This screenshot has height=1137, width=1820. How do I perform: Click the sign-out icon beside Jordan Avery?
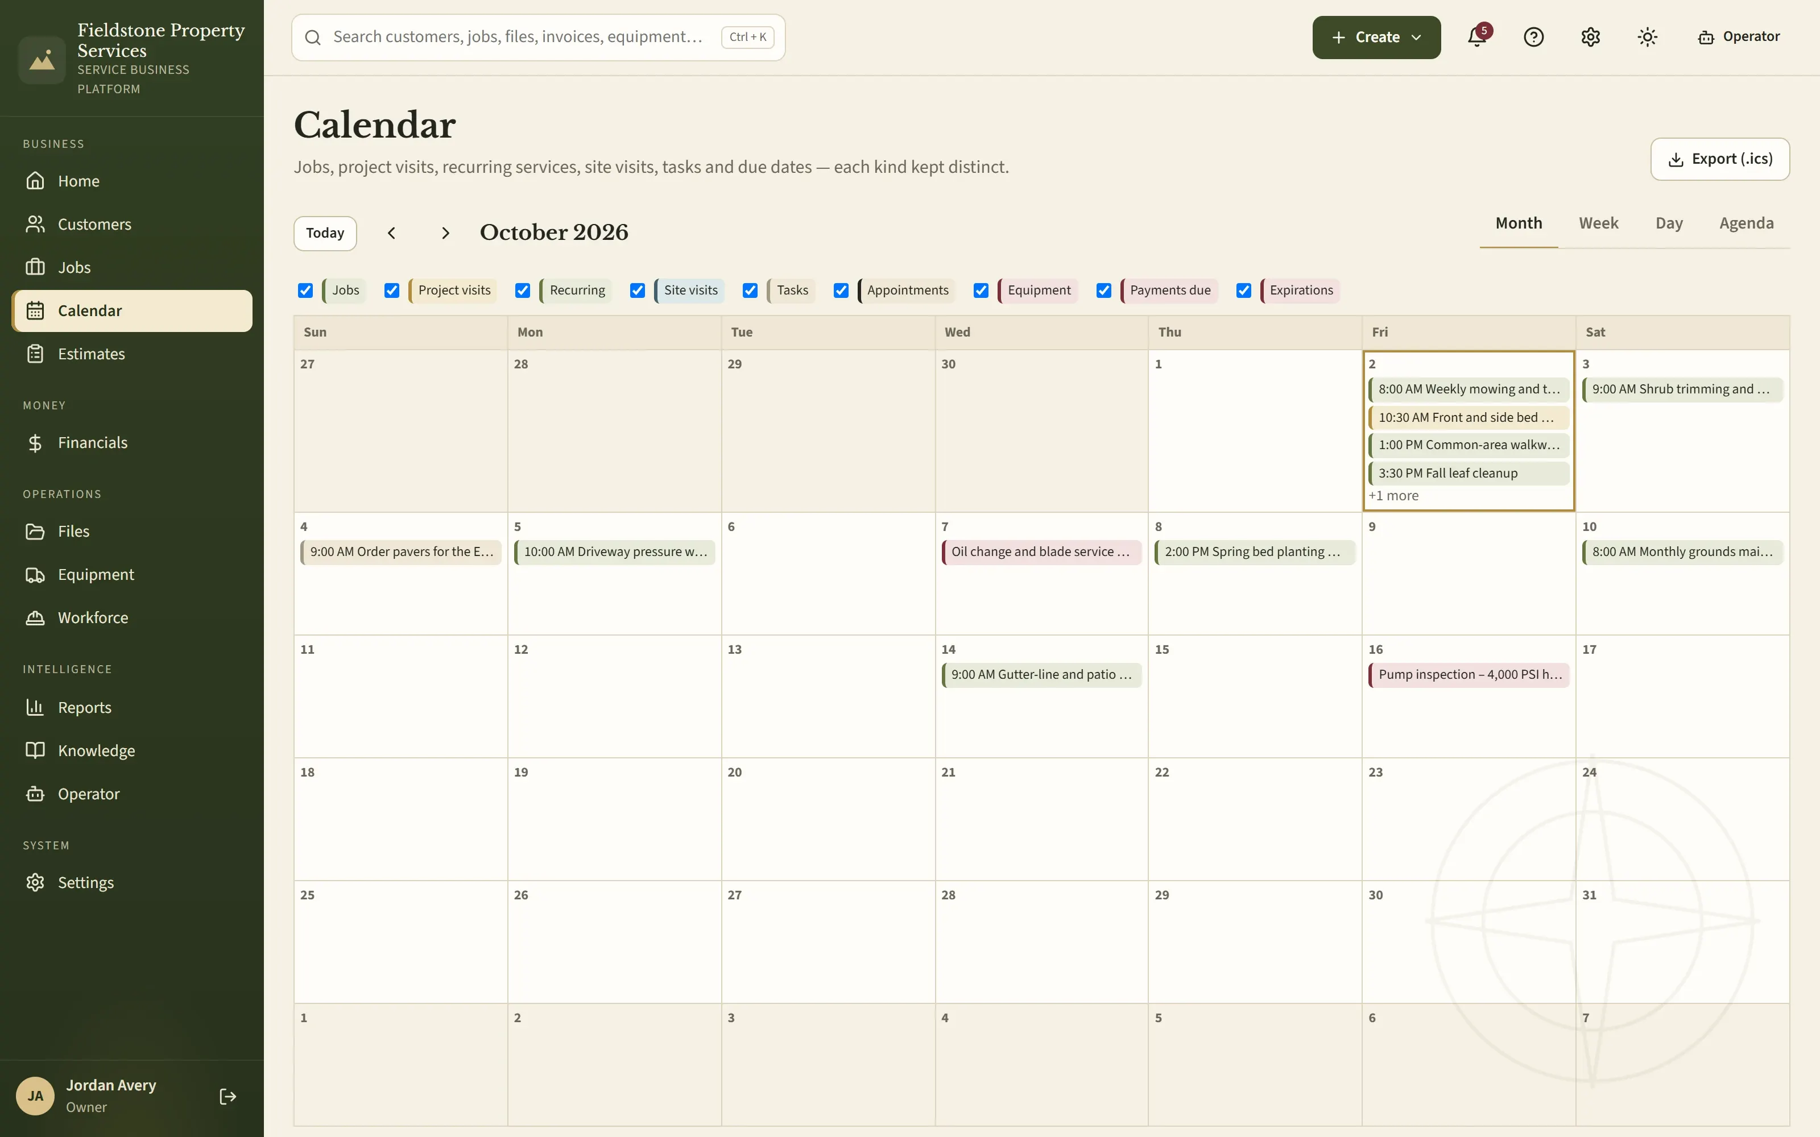click(x=228, y=1097)
